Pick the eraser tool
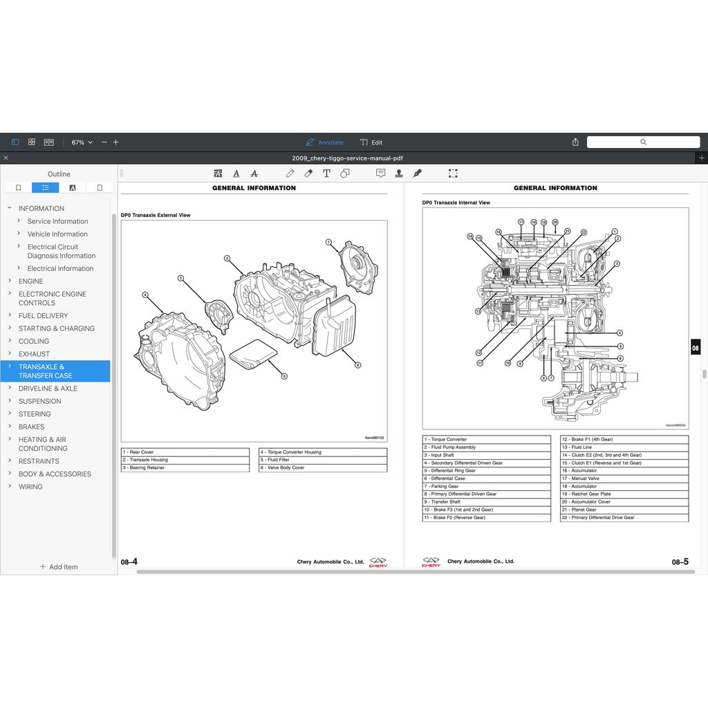The width and height of the screenshot is (708, 708). click(308, 174)
